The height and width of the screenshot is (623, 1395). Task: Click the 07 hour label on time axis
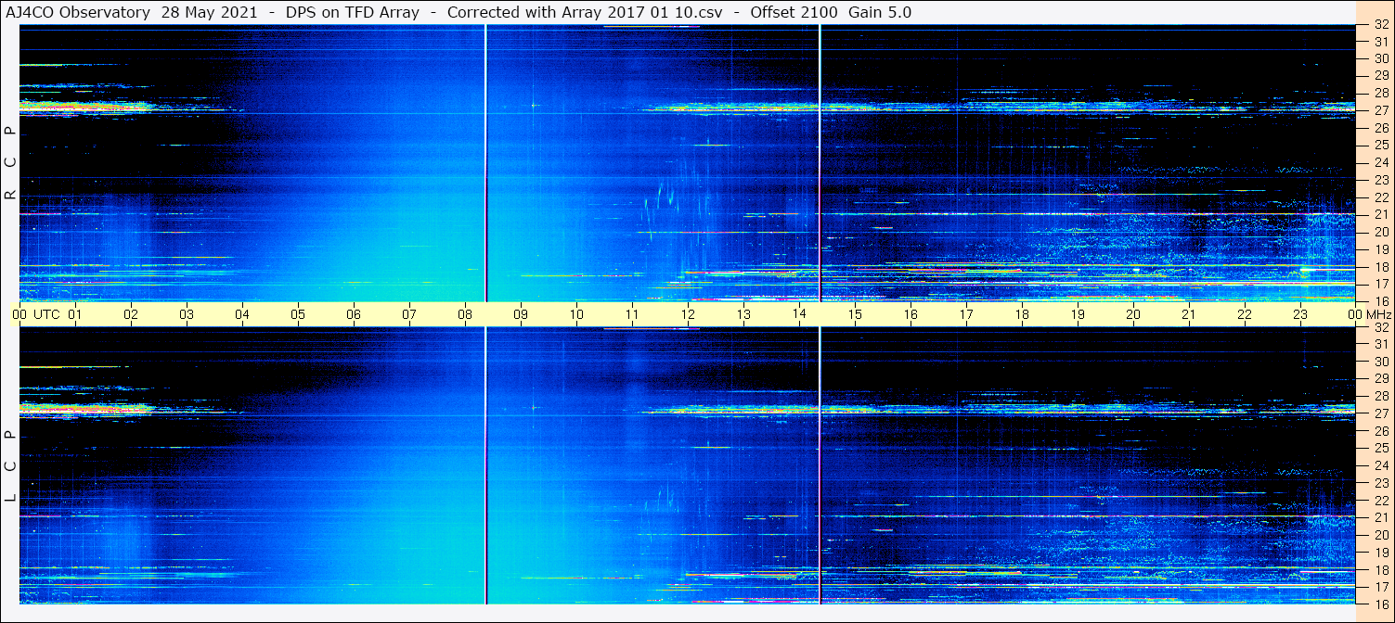click(x=409, y=314)
